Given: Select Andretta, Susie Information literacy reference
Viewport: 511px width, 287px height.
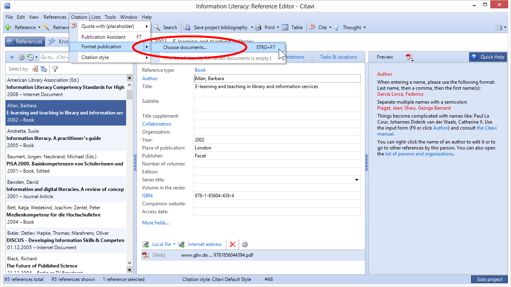Looking at the screenshot, I should pyautogui.click(x=66, y=138).
